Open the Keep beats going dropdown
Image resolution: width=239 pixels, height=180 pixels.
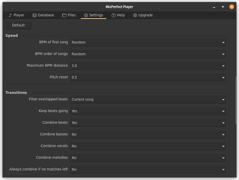click(x=148, y=111)
